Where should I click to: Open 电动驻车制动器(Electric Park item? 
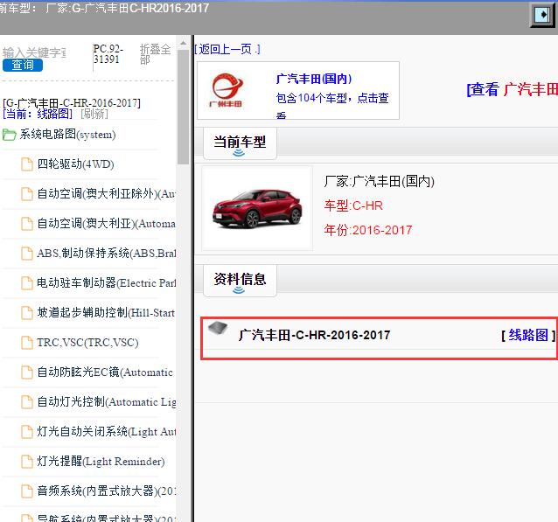(x=107, y=283)
